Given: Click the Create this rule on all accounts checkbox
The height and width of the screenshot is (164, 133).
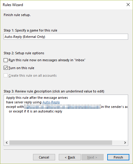Looking at the screenshot, I should pos(5,75).
